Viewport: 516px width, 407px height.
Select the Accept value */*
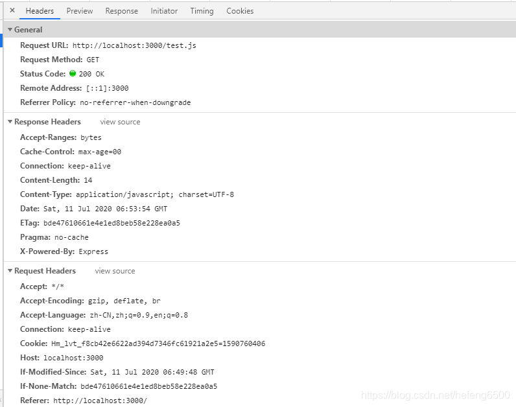(x=58, y=286)
